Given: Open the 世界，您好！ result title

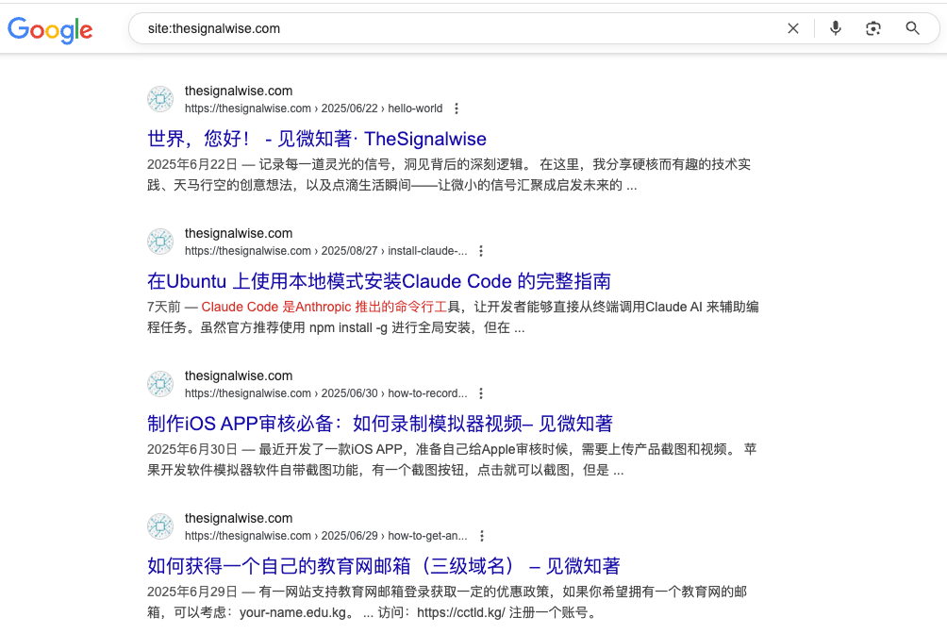Looking at the screenshot, I should [316, 139].
